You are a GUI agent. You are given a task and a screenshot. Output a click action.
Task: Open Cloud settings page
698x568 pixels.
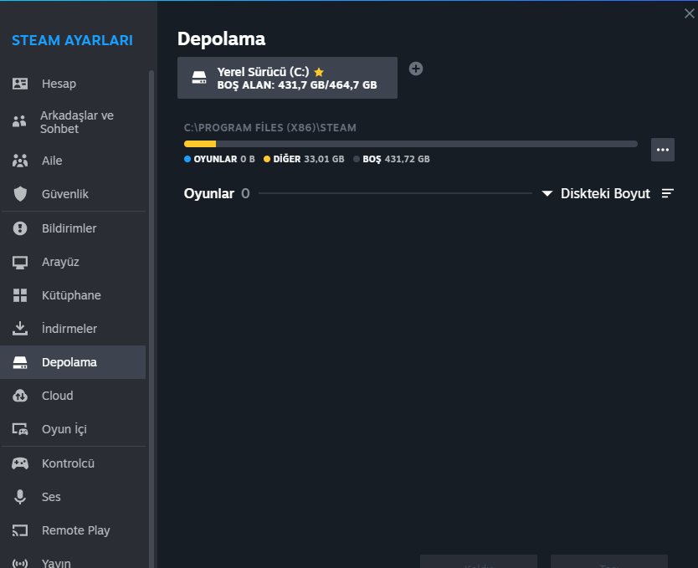[73, 396]
